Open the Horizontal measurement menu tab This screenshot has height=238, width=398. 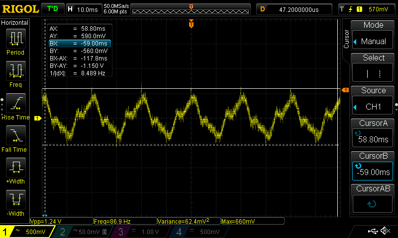click(15, 23)
